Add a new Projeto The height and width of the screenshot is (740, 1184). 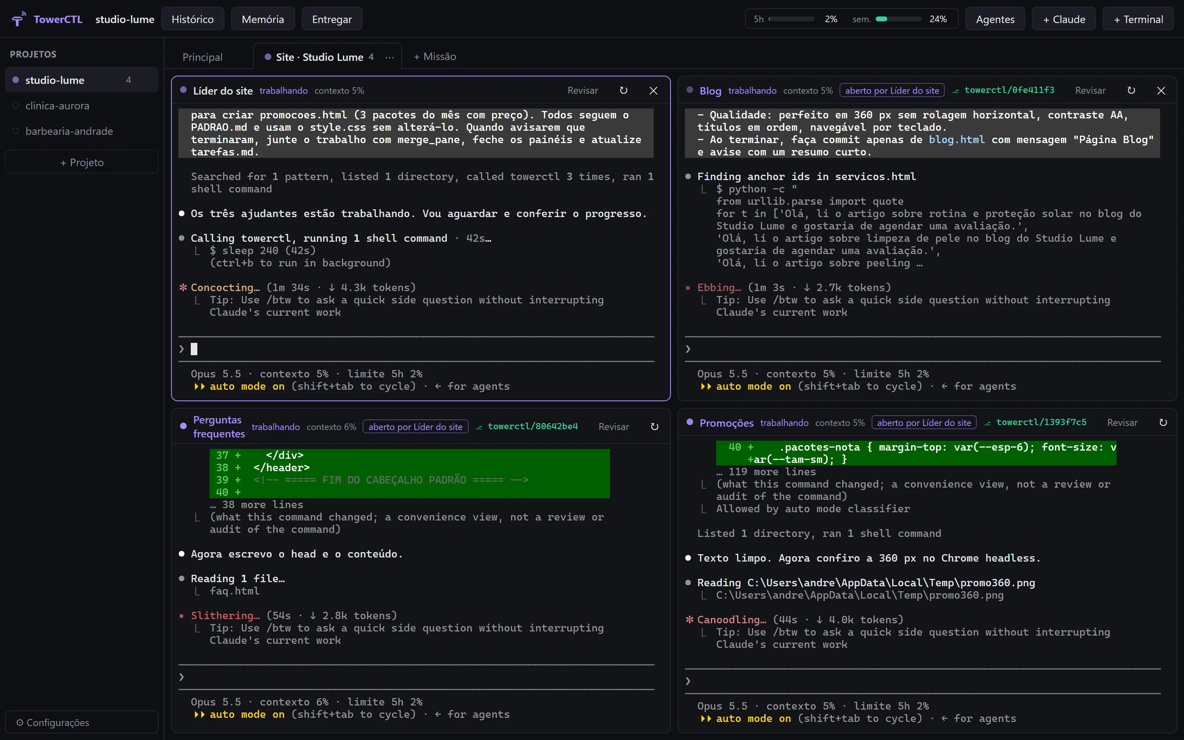click(x=82, y=162)
